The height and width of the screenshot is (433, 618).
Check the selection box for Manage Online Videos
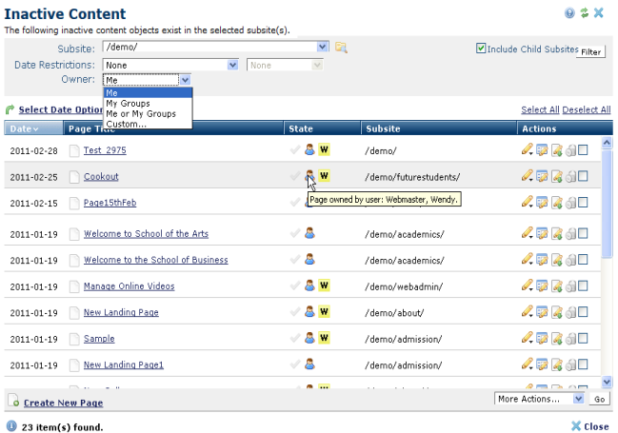(x=583, y=285)
